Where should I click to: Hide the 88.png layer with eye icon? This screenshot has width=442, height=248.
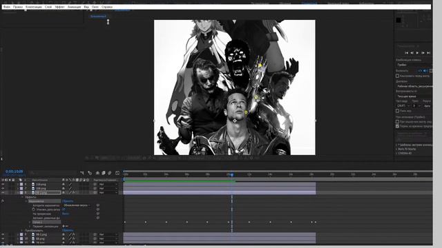coord(3,238)
